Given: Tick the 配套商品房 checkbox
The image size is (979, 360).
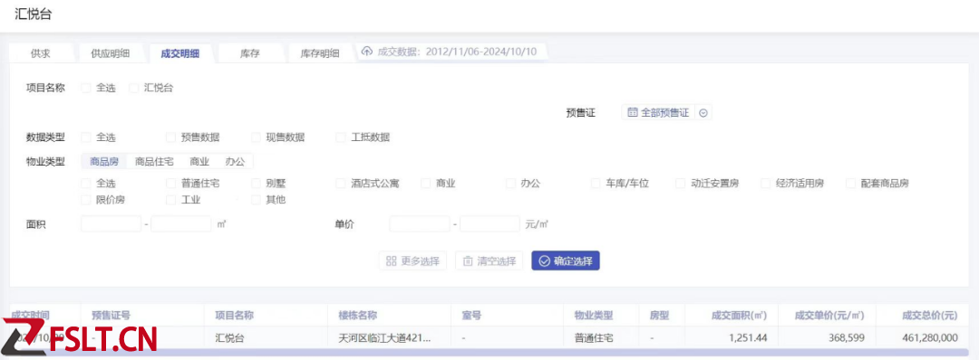Looking at the screenshot, I should click(x=850, y=183).
